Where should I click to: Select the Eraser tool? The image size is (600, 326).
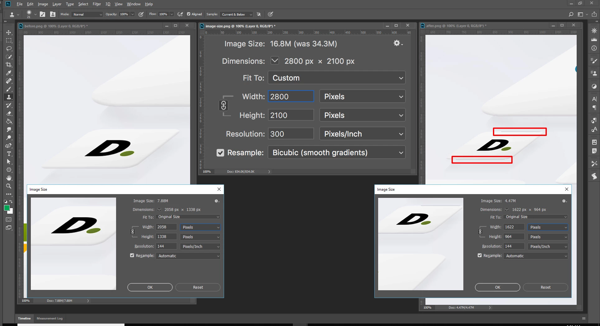(x=9, y=114)
